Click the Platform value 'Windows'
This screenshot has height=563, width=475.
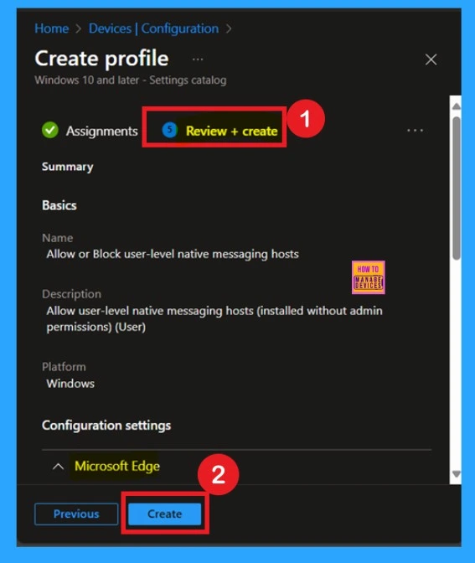point(70,384)
